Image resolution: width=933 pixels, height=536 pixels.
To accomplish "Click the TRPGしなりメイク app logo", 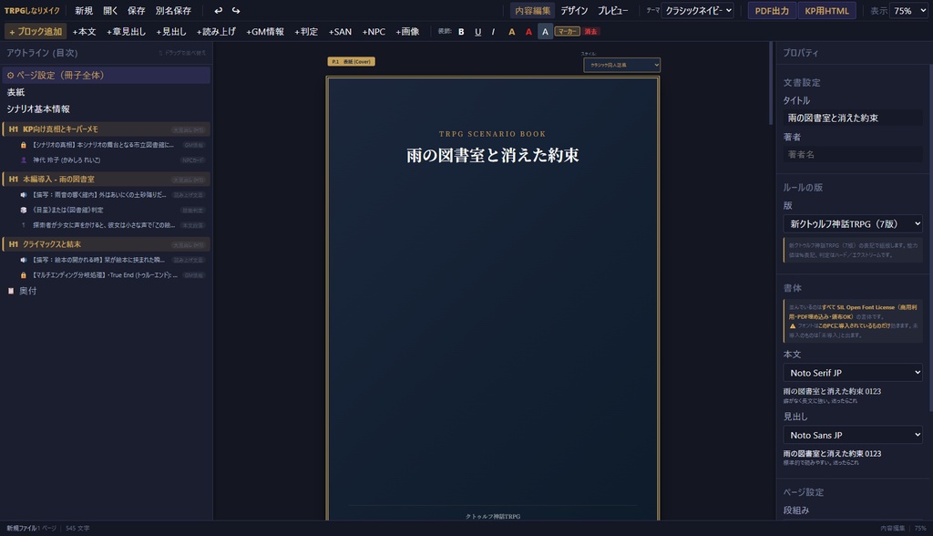I will tap(32, 11).
